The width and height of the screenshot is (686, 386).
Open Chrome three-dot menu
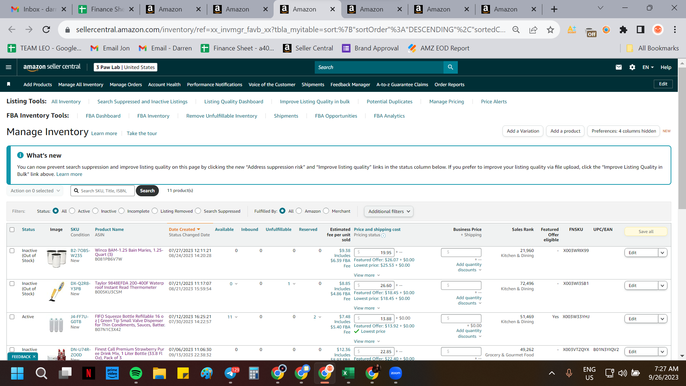(675, 30)
